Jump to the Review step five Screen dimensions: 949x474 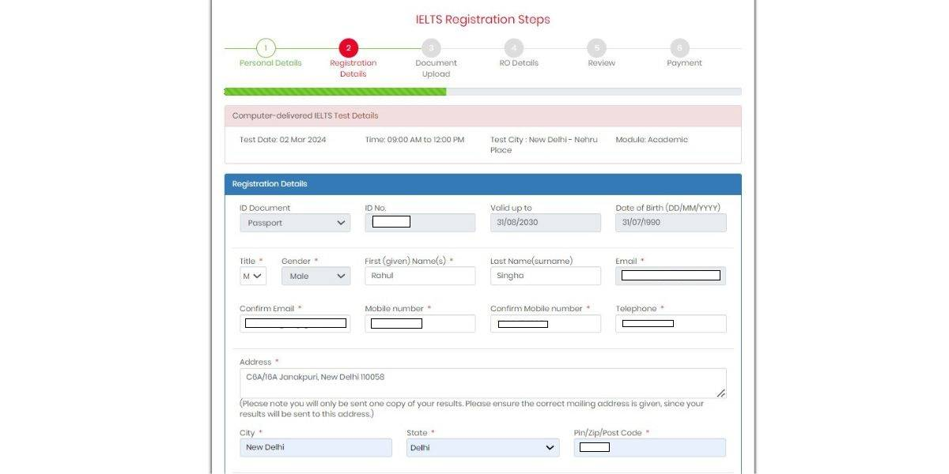[597, 47]
